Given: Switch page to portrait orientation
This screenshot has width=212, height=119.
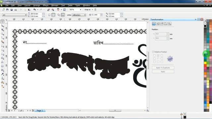Looking at the screenshot, I should click(x=49, y=15).
